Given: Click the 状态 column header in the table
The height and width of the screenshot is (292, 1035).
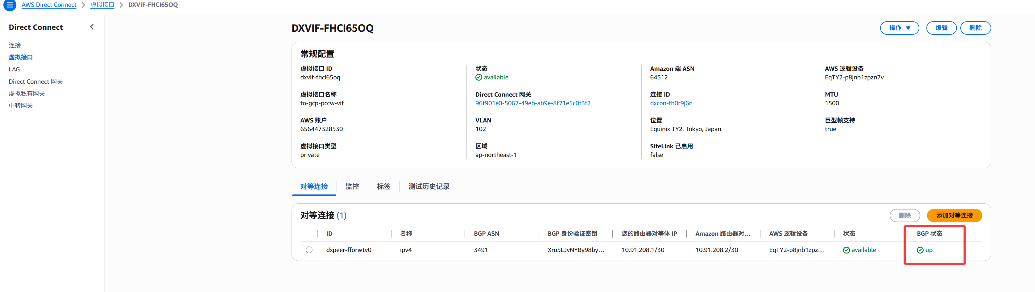Looking at the screenshot, I should tap(849, 234).
